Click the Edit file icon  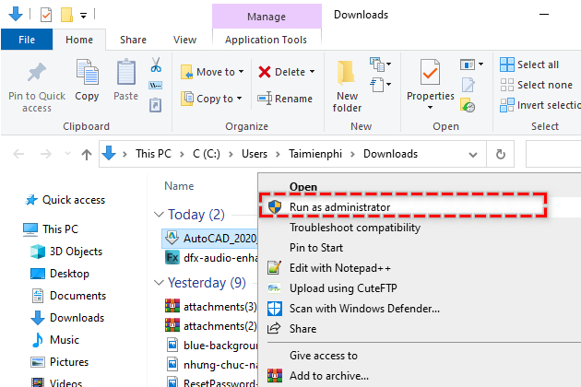pos(468,85)
